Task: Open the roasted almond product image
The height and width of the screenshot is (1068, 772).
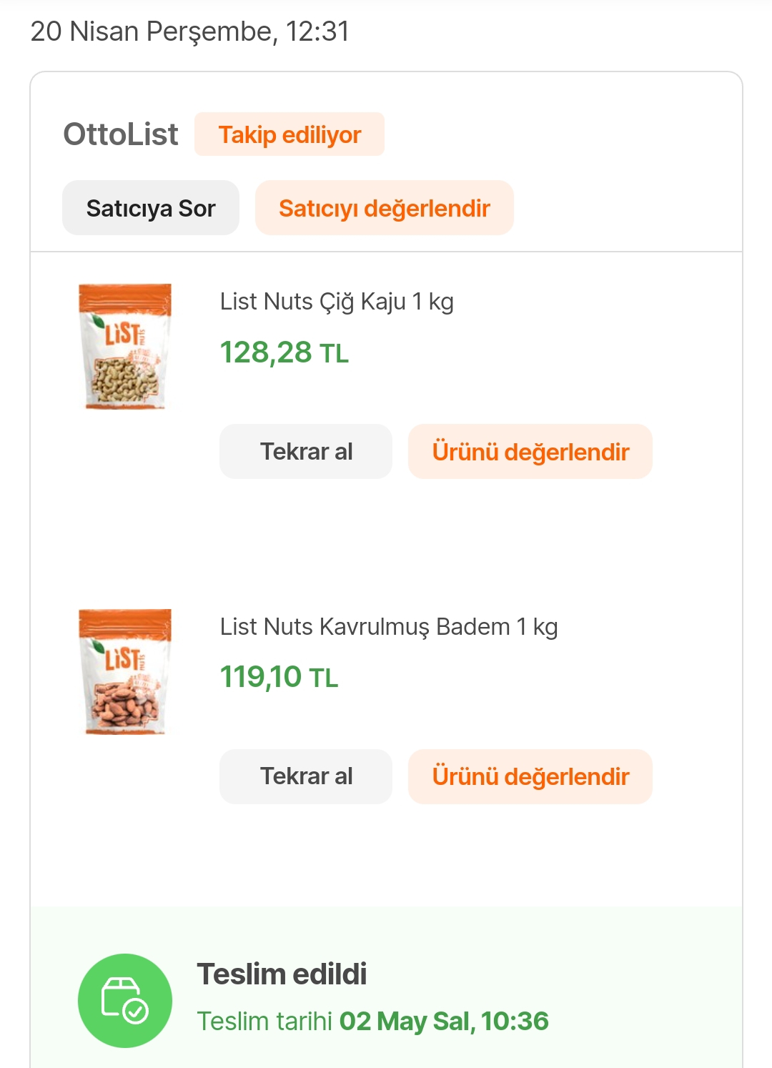Action: 125,672
